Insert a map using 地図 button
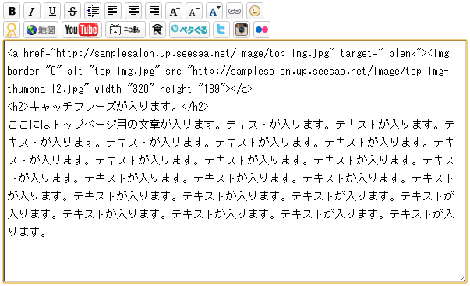Image resolution: width=470 pixels, height=286 pixels. [41, 30]
